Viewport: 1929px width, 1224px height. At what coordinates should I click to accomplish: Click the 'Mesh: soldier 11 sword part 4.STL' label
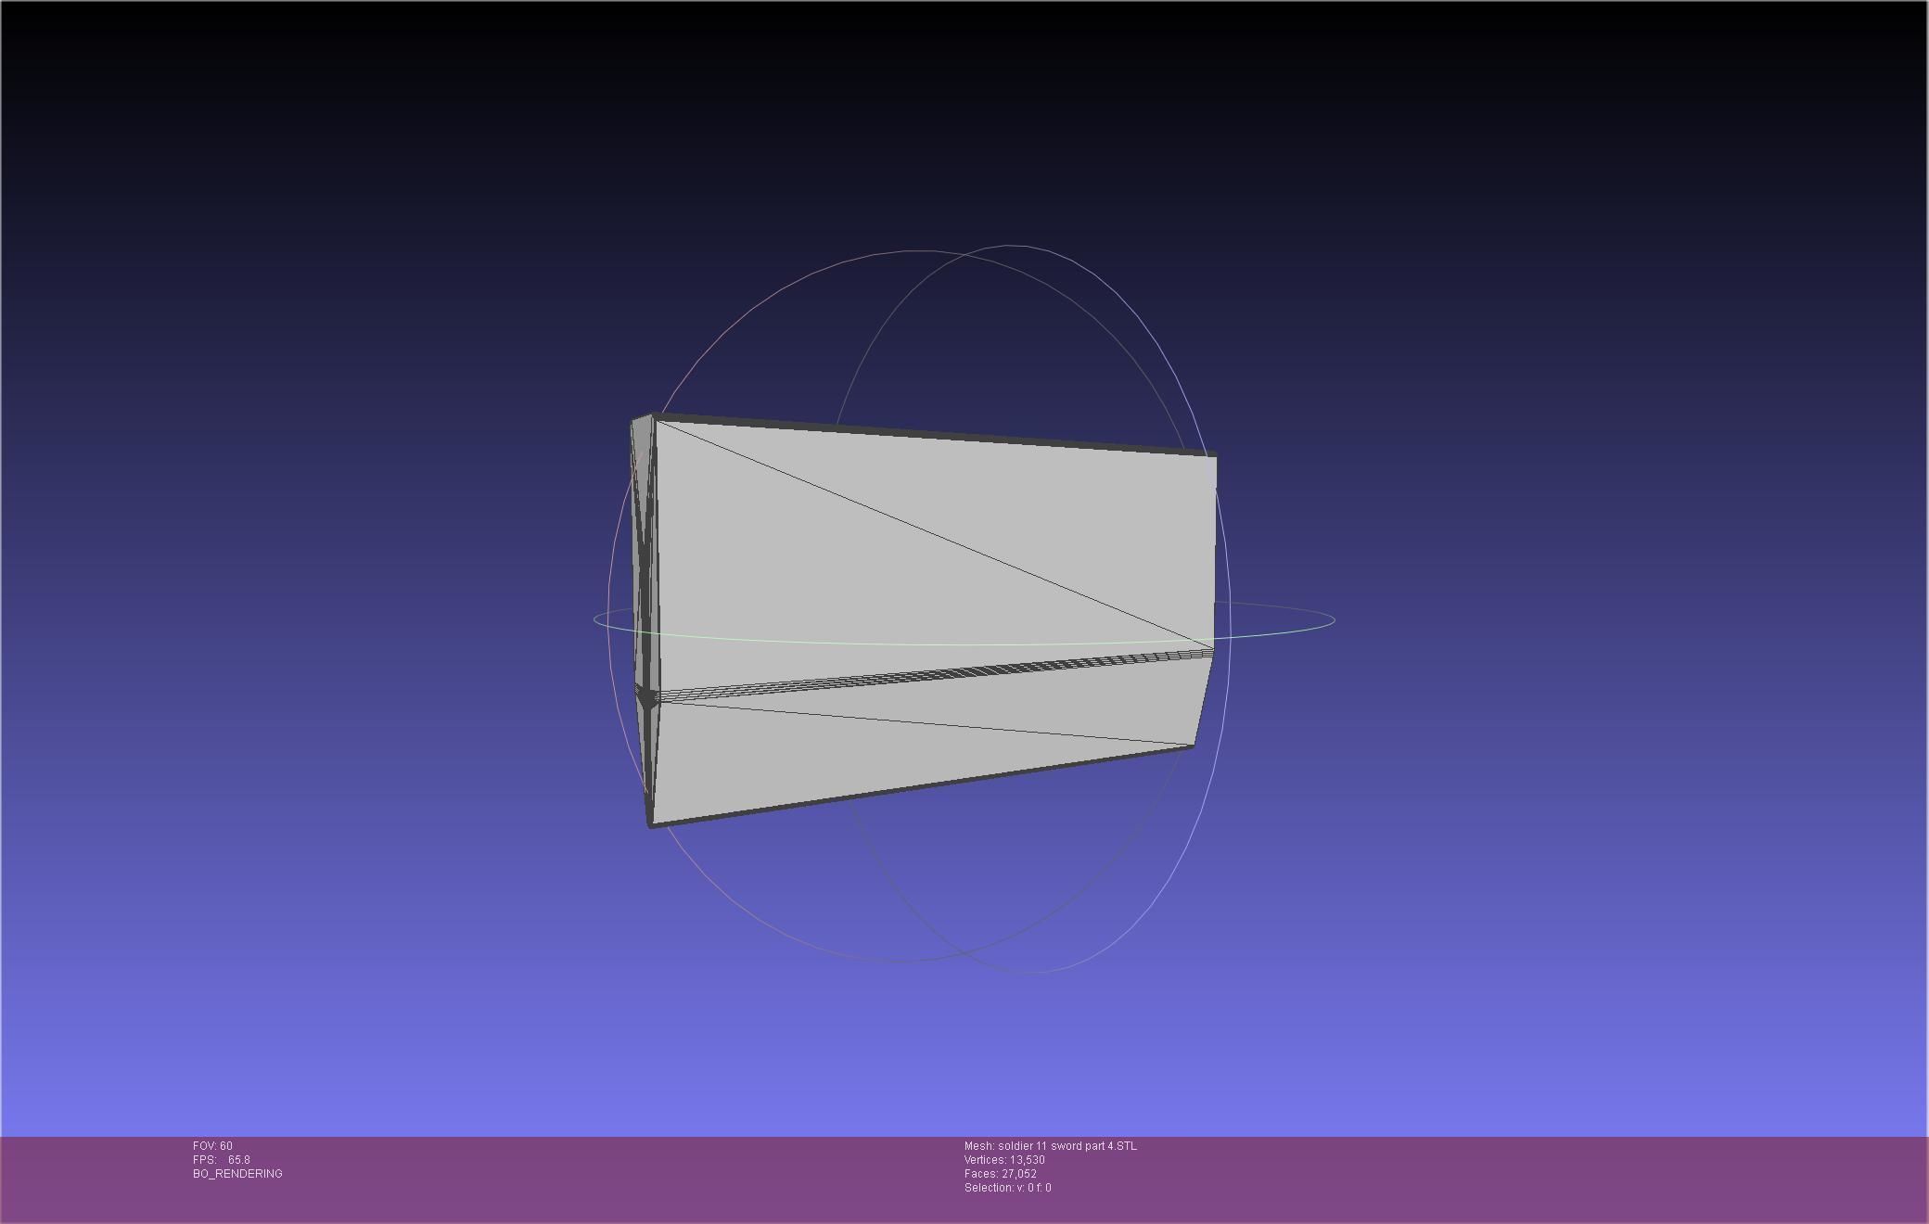pos(1050,1146)
